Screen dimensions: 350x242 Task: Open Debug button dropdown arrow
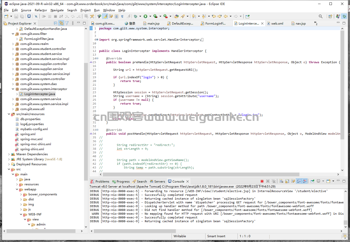click(x=140, y=16)
